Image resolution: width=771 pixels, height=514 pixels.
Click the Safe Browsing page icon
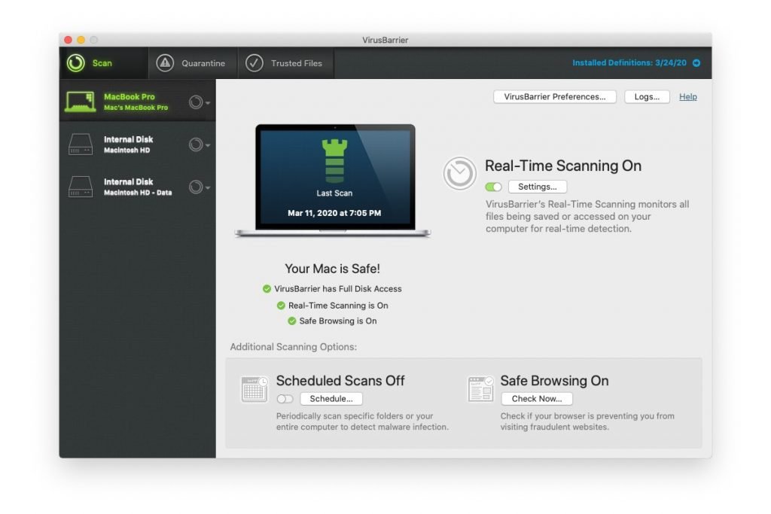tap(480, 388)
